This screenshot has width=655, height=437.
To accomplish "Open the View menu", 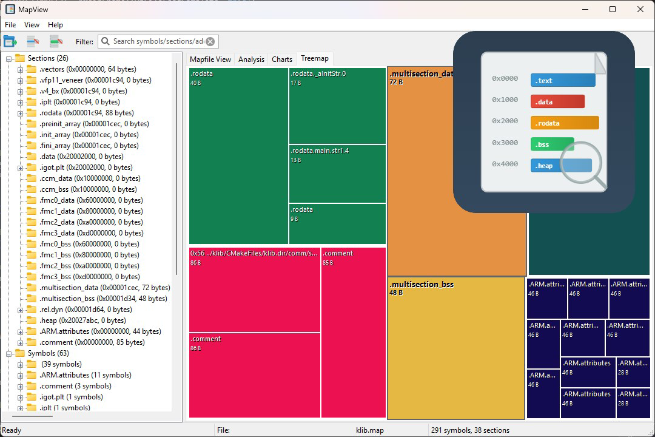I will click(32, 25).
